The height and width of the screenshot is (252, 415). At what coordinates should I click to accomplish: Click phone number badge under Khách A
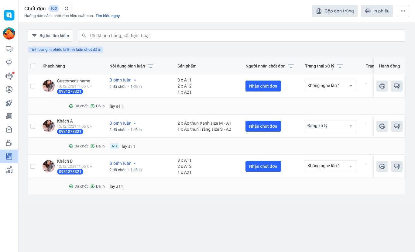click(70, 132)
